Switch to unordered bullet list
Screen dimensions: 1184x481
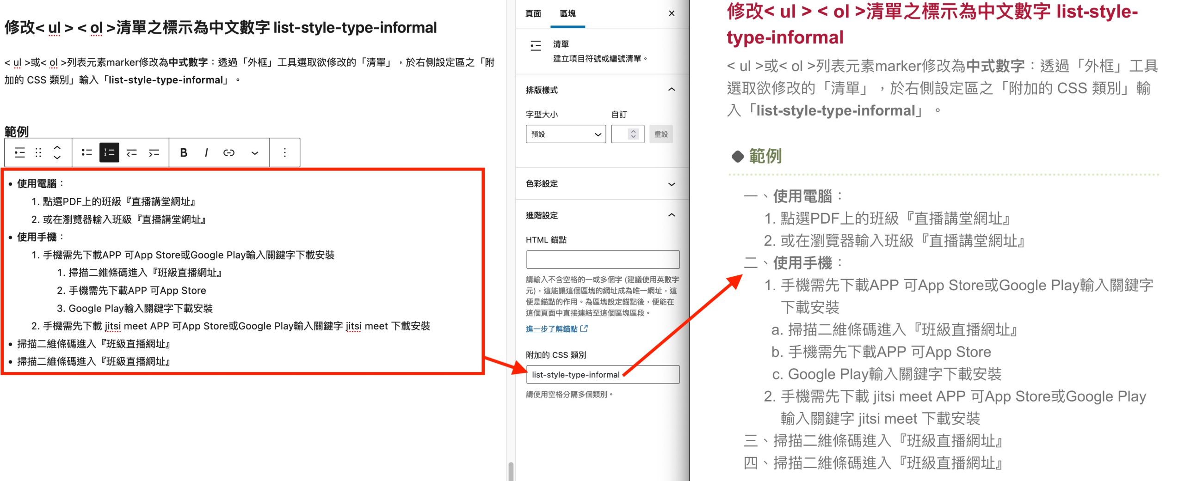[x=86, y=152]
